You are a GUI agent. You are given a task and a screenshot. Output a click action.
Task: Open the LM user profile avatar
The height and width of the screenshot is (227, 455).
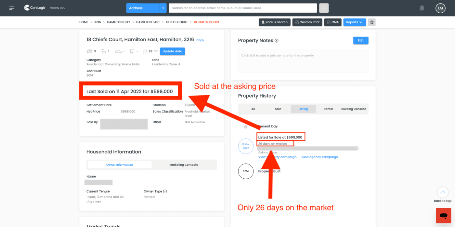pyautogui.click(x=440, y=8)
